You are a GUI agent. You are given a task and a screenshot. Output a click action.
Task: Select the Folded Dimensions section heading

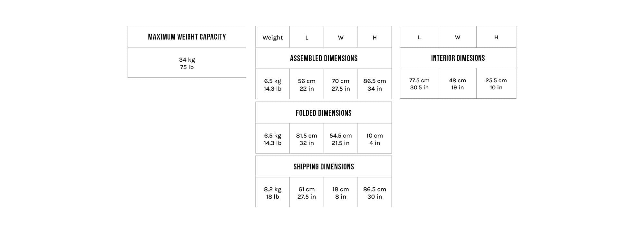click(x=324, y=113)
